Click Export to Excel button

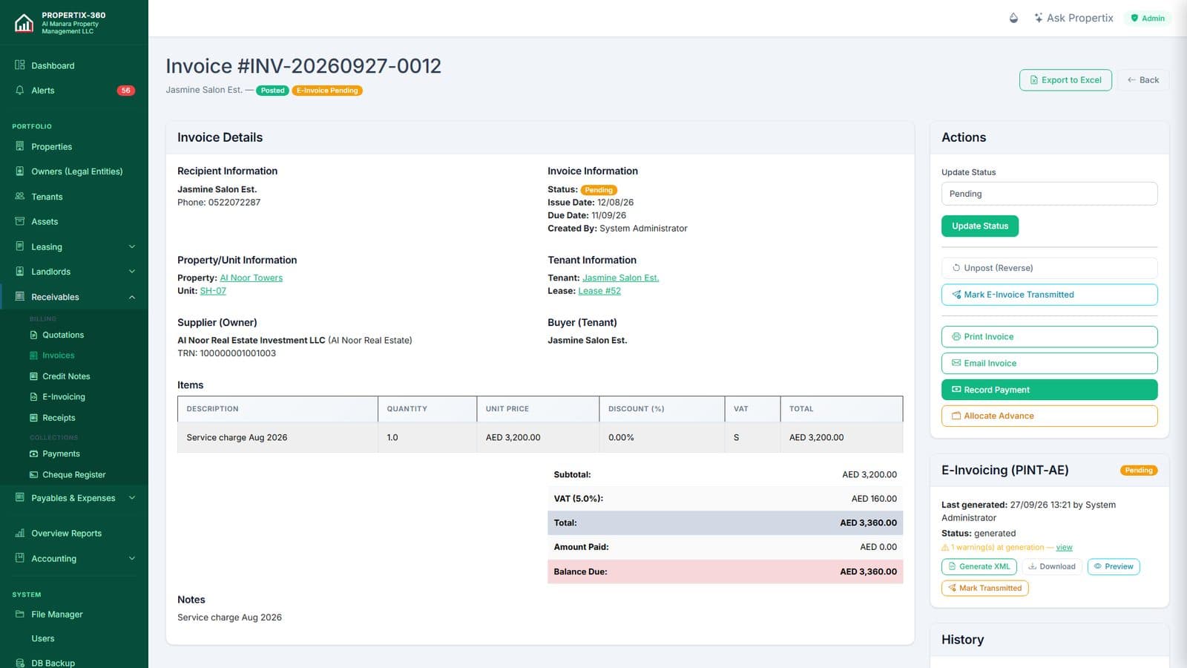1065,80
